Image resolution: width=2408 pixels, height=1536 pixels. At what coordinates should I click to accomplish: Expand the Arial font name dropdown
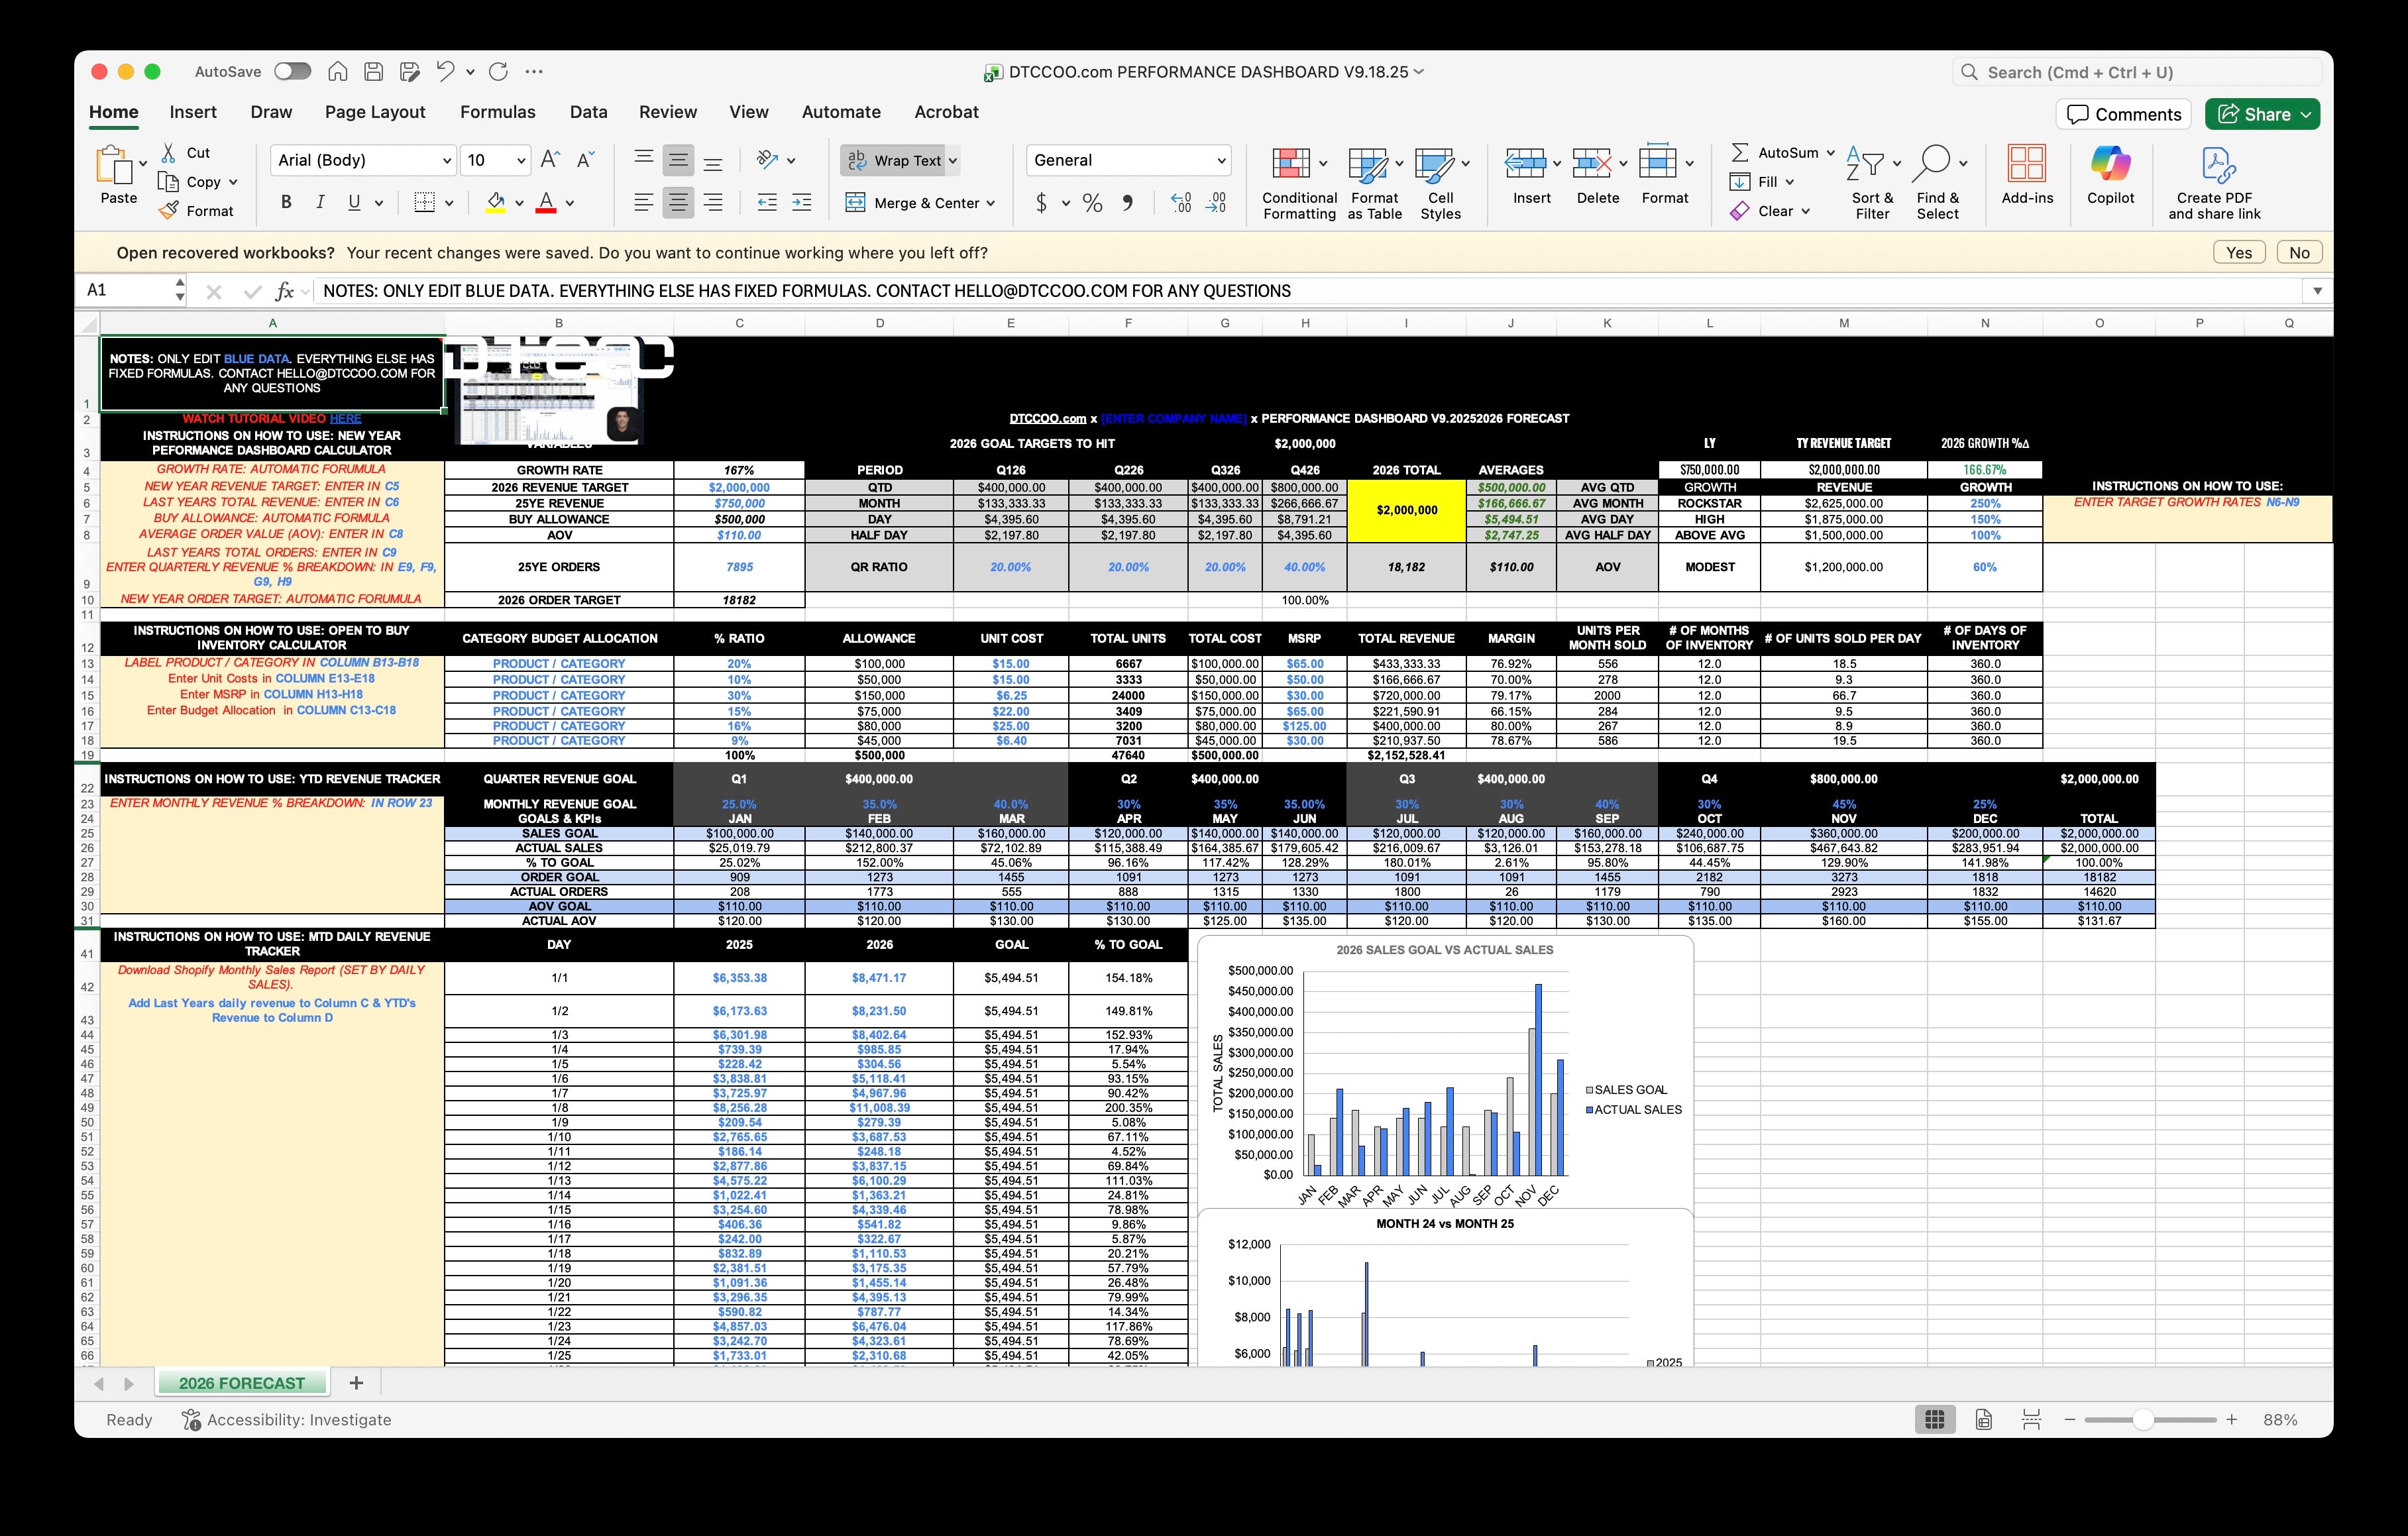coord(446,160)
